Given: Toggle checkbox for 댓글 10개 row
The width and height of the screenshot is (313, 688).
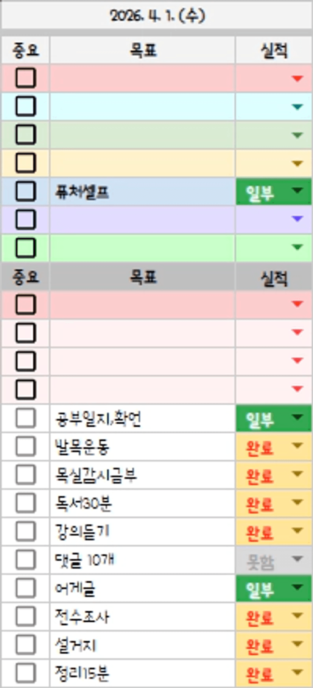Looking at the screenshot, I should pos(26,560).
